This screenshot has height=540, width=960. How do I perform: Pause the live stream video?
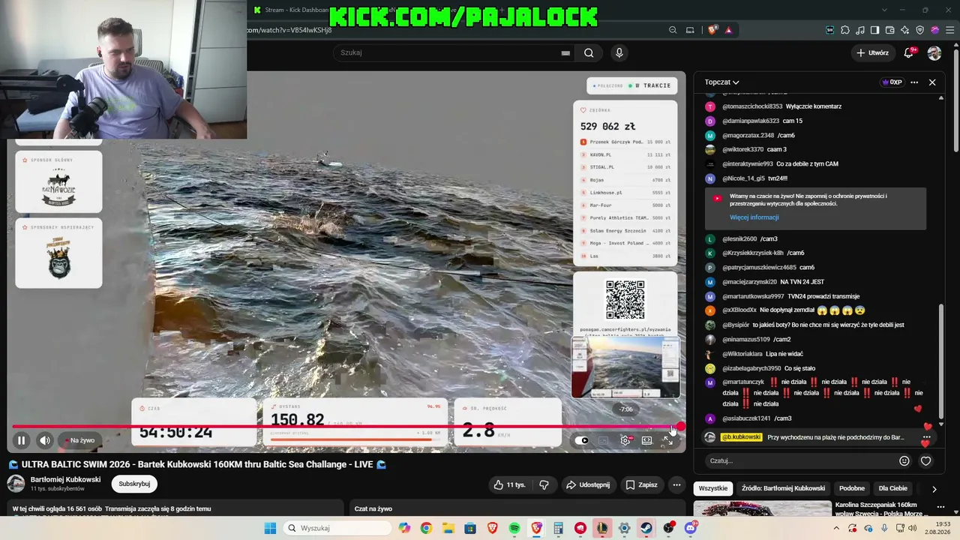click(21, 440)
